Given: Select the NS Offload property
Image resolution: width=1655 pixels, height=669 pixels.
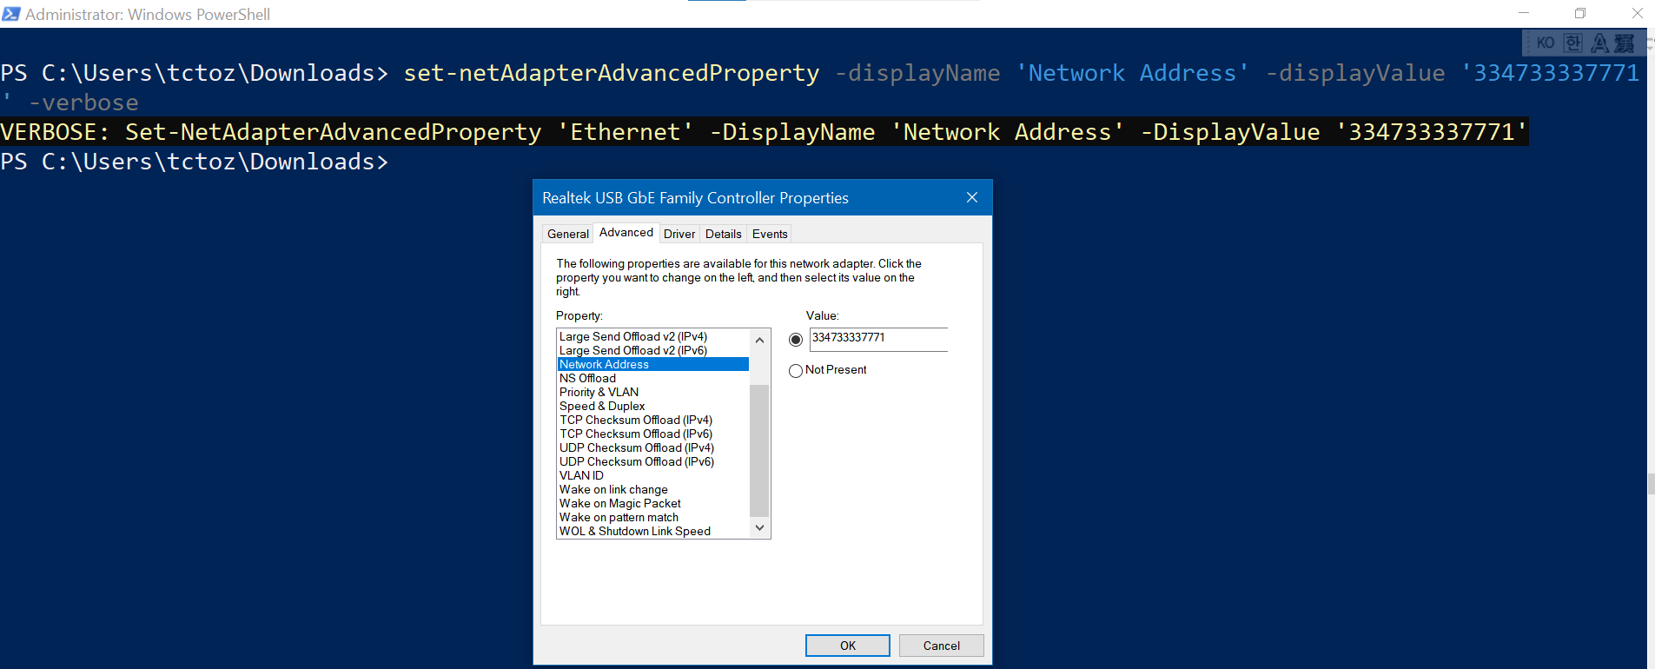Looking at the screenshot, I should (653, 378).
